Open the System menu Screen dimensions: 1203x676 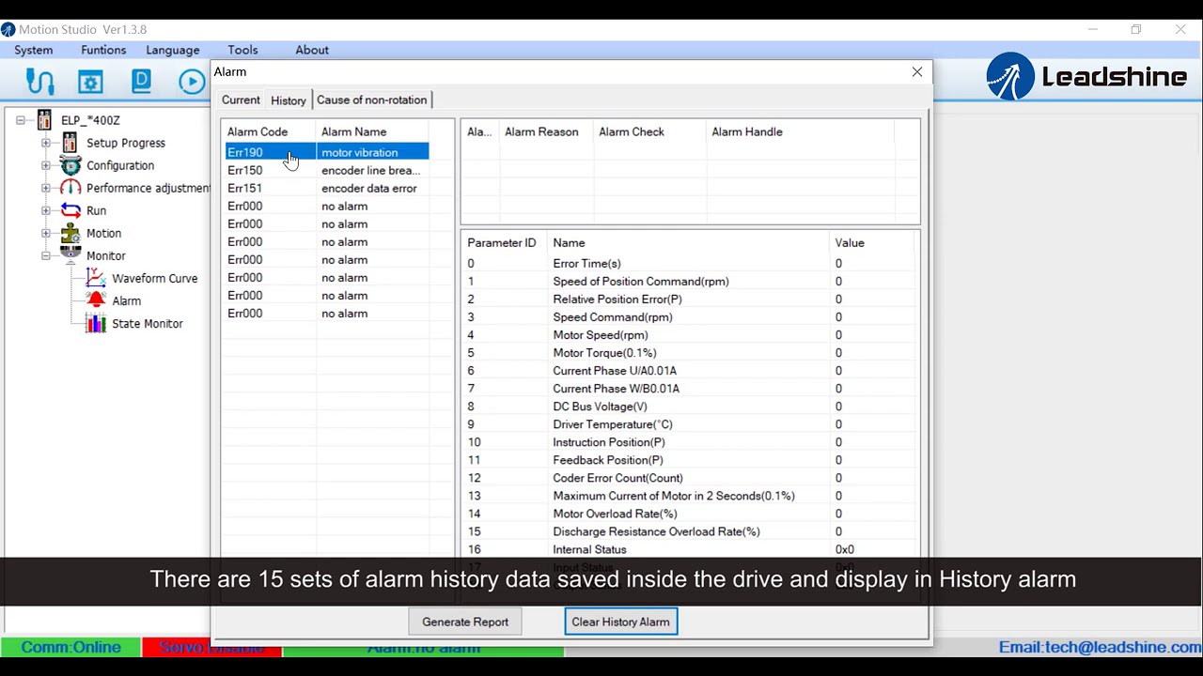click(33, 50)
